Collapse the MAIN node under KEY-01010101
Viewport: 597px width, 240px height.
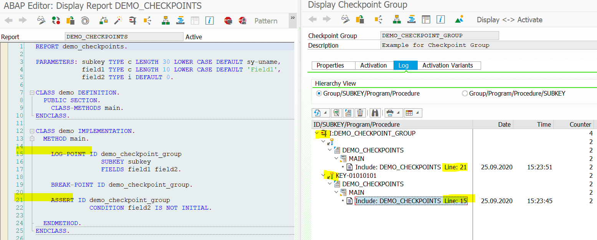coord(336,192)
